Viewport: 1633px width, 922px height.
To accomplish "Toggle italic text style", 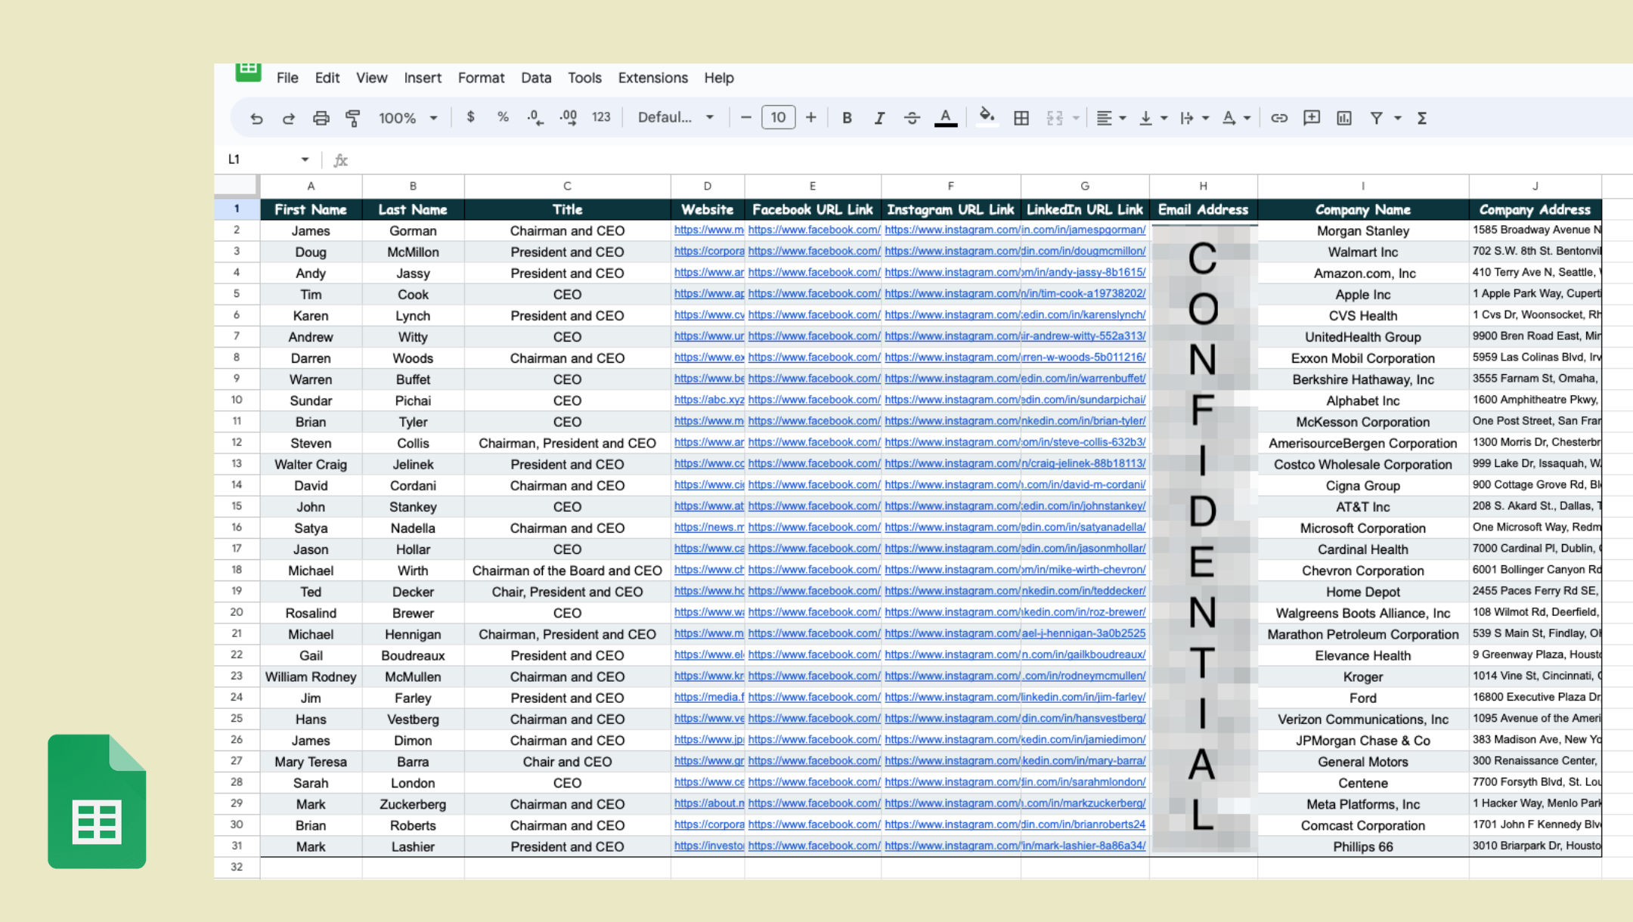I will pos(878,118).
